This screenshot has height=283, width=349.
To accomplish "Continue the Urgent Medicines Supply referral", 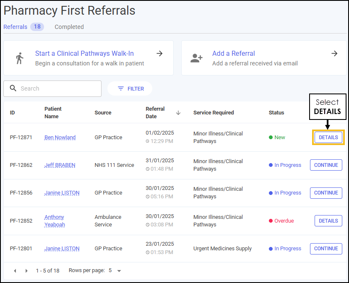I will tap(326, 249).
